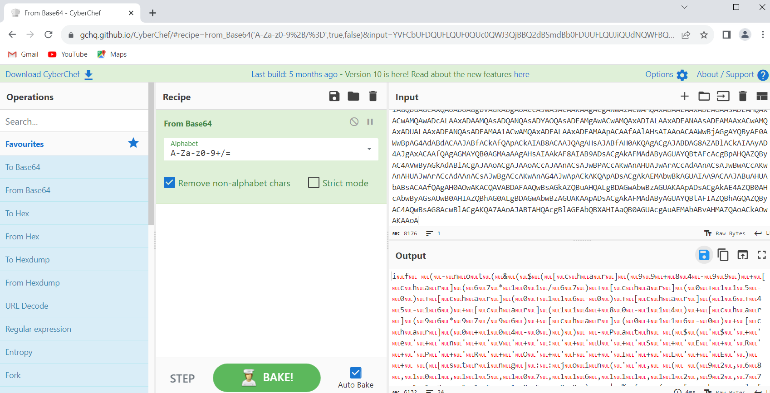Toggle the browser side panel
This screenshot has width=770, height=393.
(x=726, y=35)
